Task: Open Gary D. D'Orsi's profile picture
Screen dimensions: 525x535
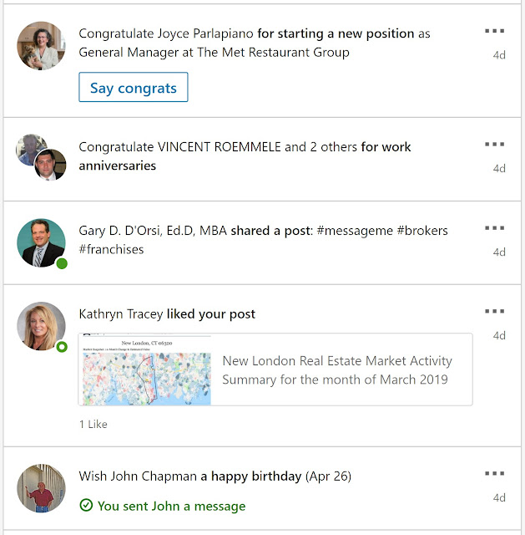Action: (41, 242)
